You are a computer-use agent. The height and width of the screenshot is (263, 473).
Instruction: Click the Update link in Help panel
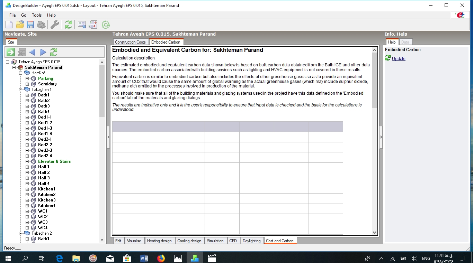pos(399,59)
